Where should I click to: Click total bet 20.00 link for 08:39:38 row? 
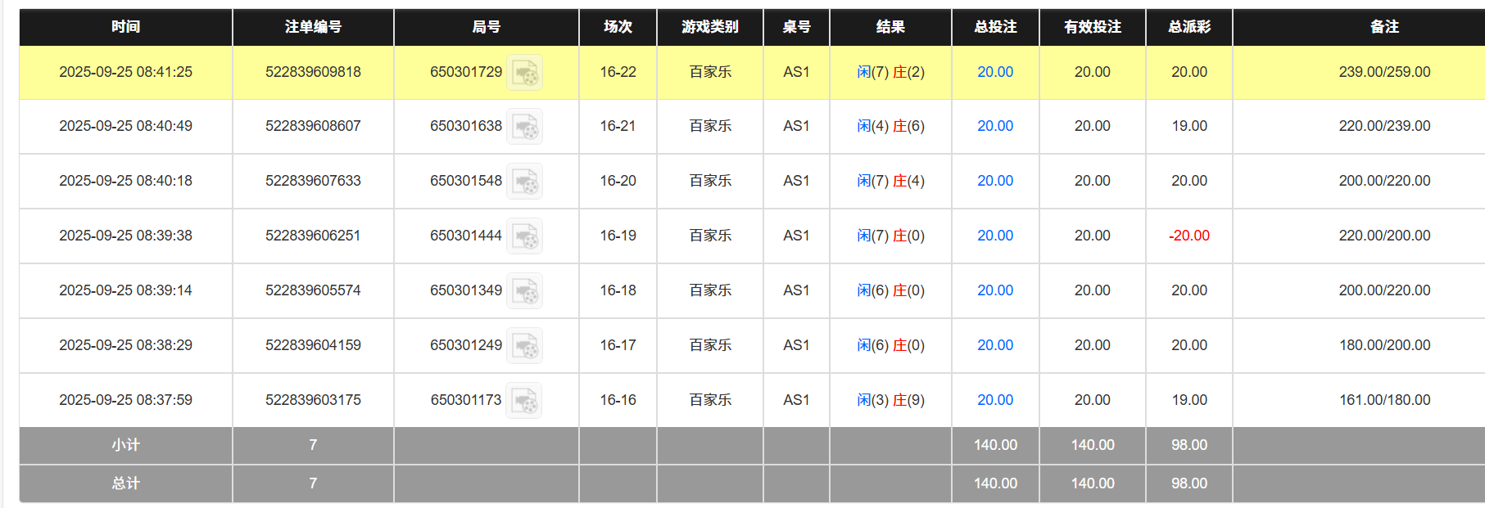[x=994, y=236]
